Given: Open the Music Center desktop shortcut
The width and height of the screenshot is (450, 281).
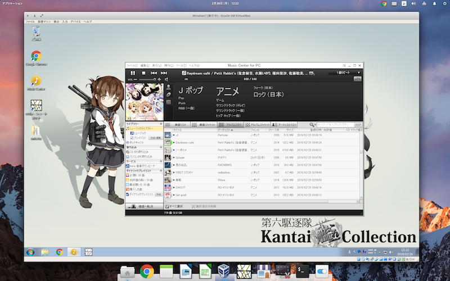Looking at the screenshot, I should point(36,83).
